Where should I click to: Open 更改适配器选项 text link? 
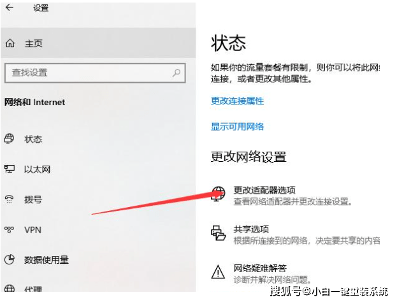pos(264,190)
